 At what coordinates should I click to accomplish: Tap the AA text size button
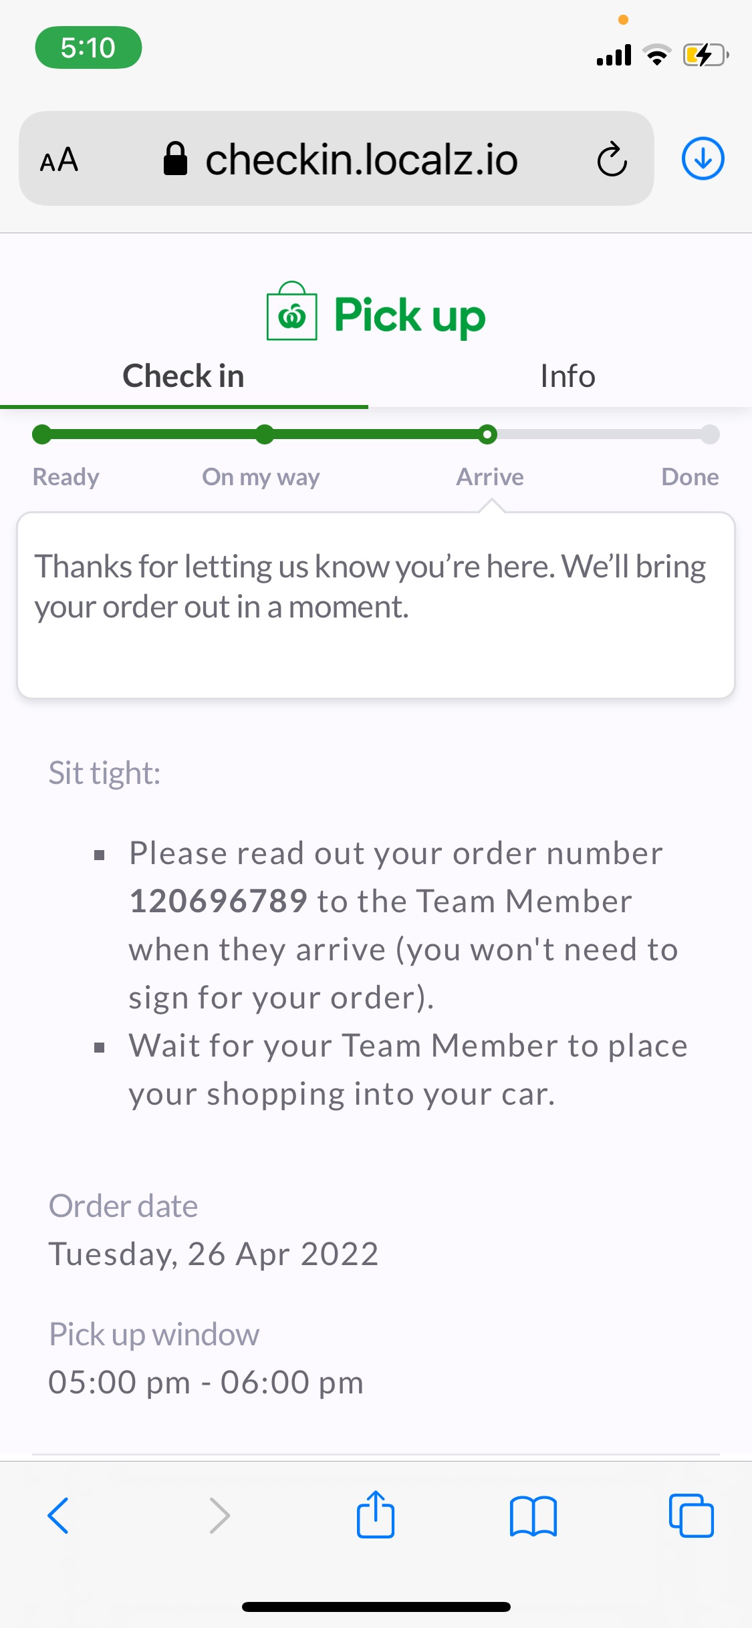(59, 160)
